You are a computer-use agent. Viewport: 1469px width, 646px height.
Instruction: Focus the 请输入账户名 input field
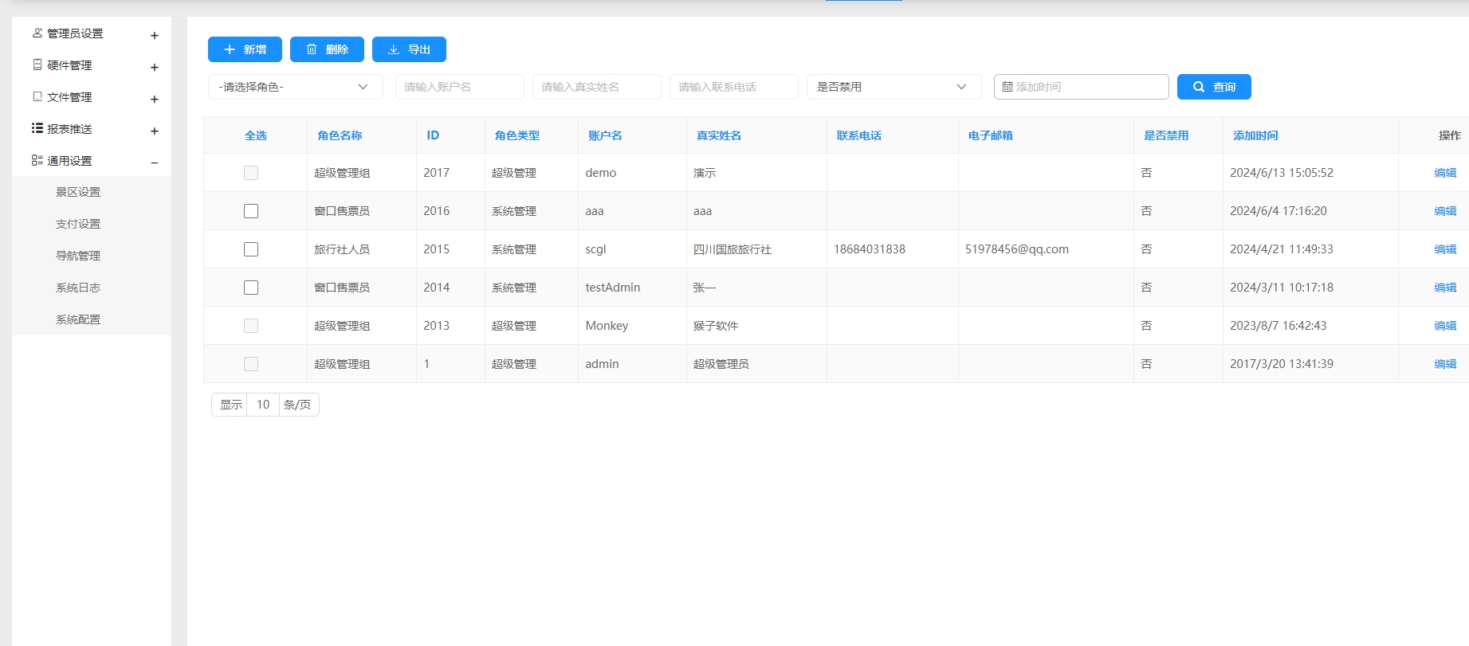(460, 87)
